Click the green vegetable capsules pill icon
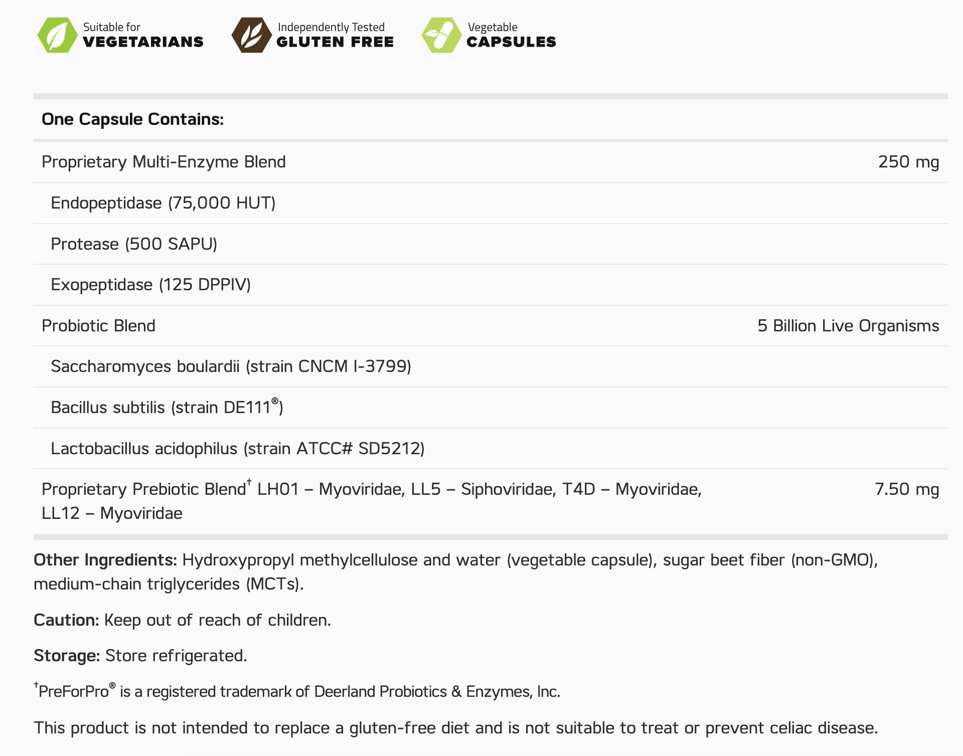This screenshot has height=756, width=963. (441, 35)
